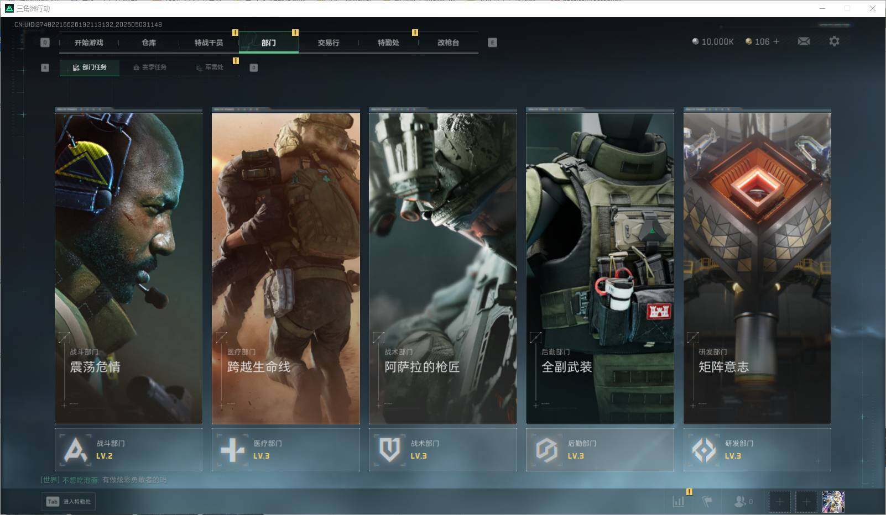Go to the 交易行 tab
This screenshot has height=515, width=886.
329,43
